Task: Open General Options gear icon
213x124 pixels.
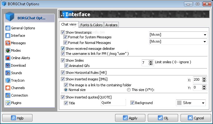Action: [x=8, y=28]
